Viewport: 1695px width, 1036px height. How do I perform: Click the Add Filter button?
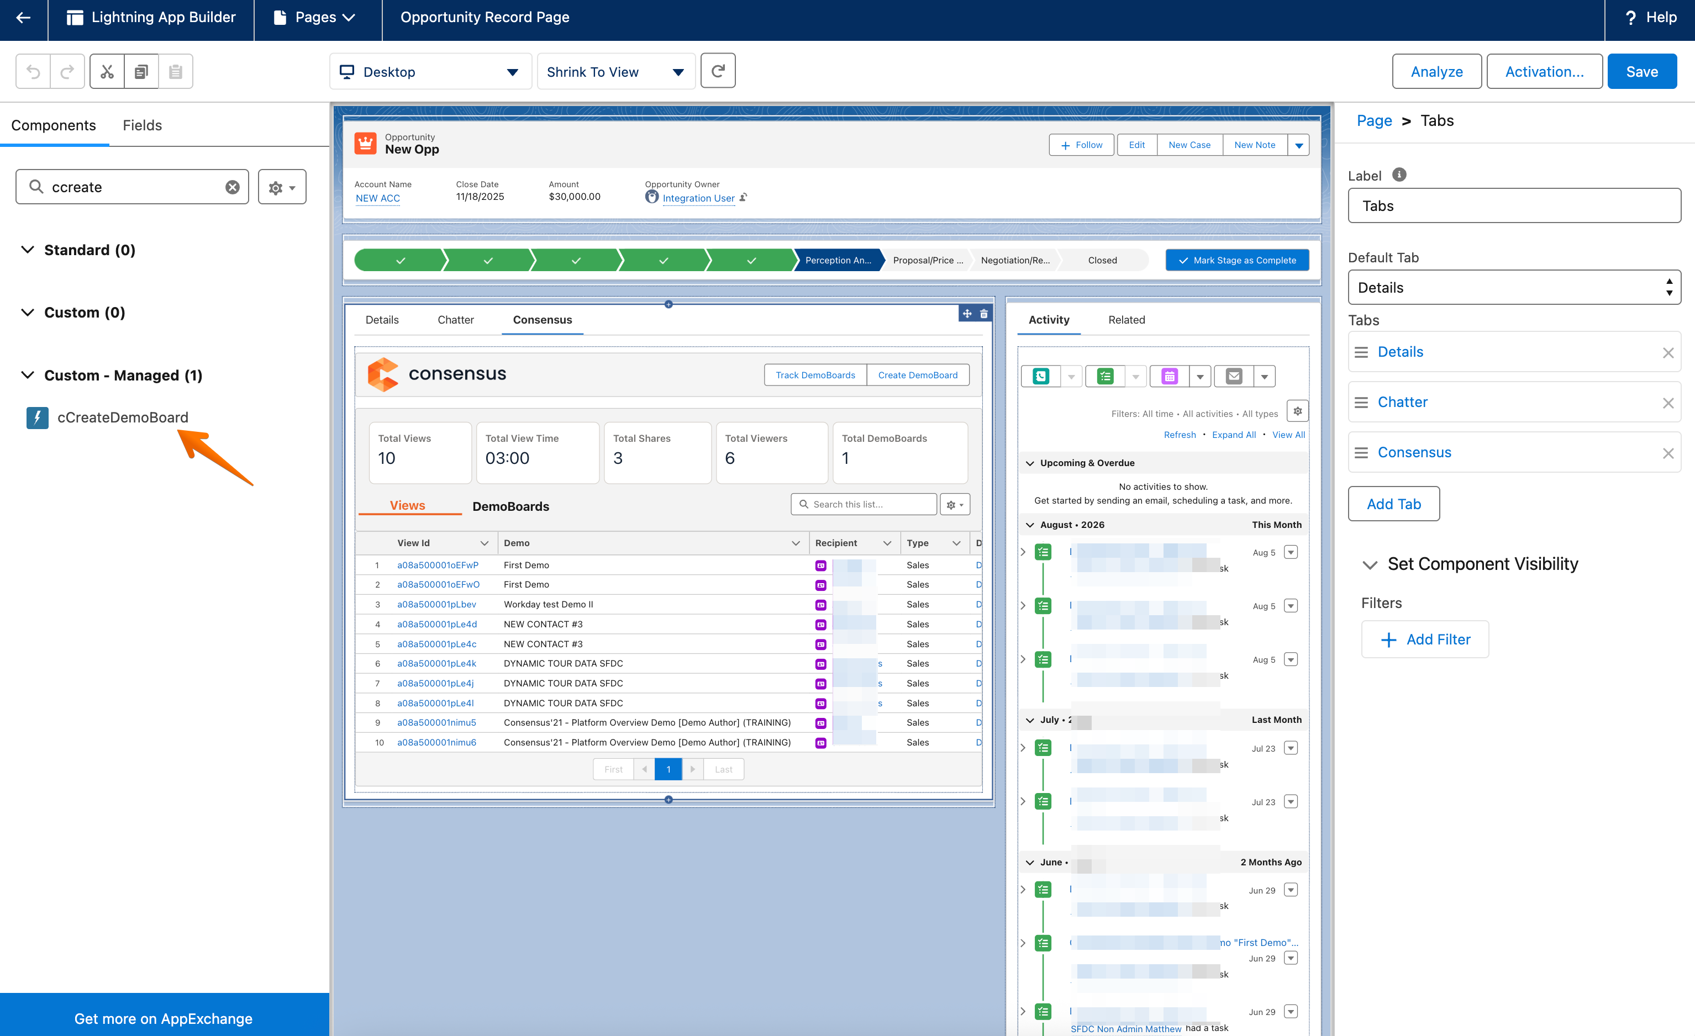point(1425,639)
